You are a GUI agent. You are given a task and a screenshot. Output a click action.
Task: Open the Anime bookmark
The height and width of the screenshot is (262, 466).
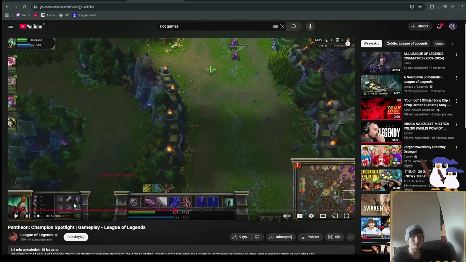point(48,15)
